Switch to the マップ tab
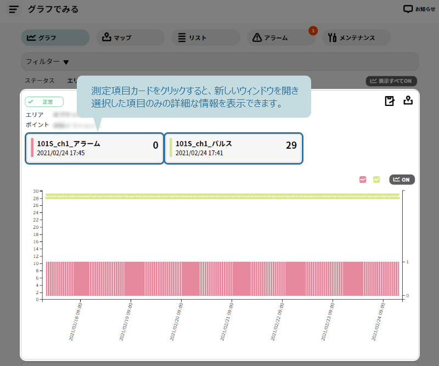Image resolution: width=439 pixels, height=366 pixels. click(x=131, y=37)
